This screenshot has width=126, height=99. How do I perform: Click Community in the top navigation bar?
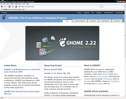(119, 12)
